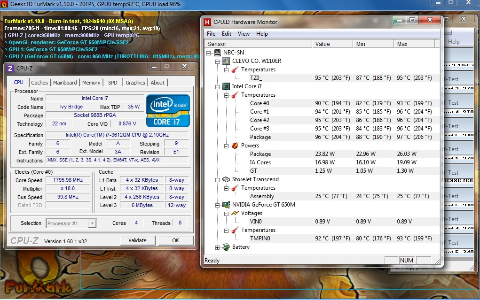Select the CPU tab in CPU-Z

click(x=18, y=82)
